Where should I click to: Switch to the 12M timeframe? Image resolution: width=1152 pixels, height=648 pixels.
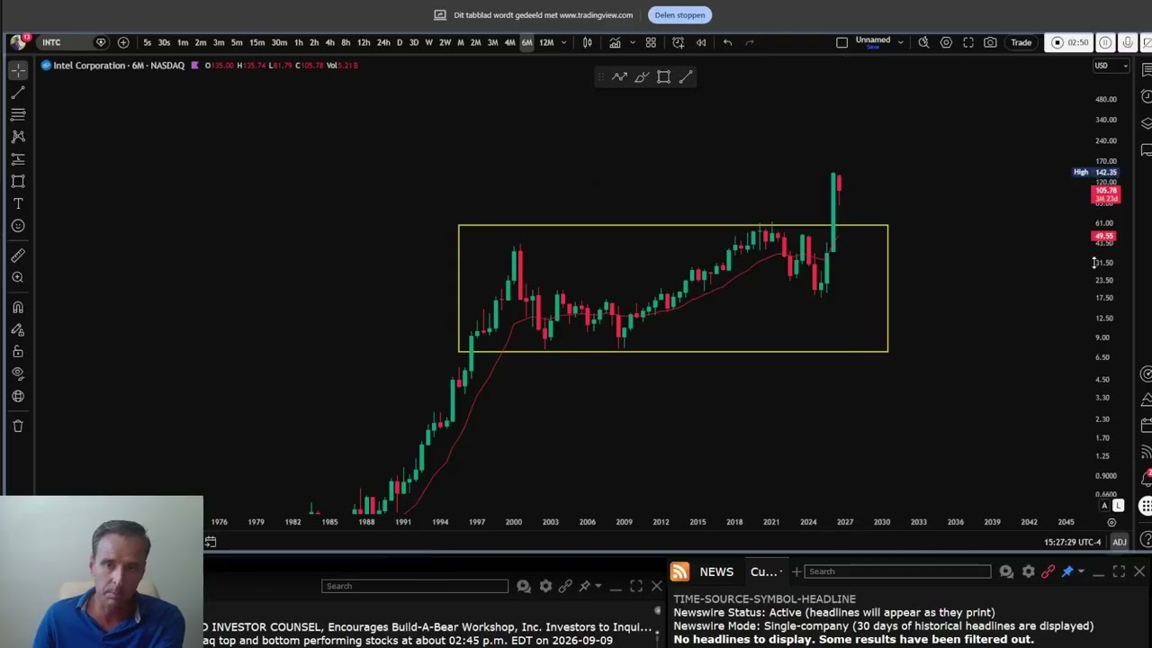tap(546, 42)
